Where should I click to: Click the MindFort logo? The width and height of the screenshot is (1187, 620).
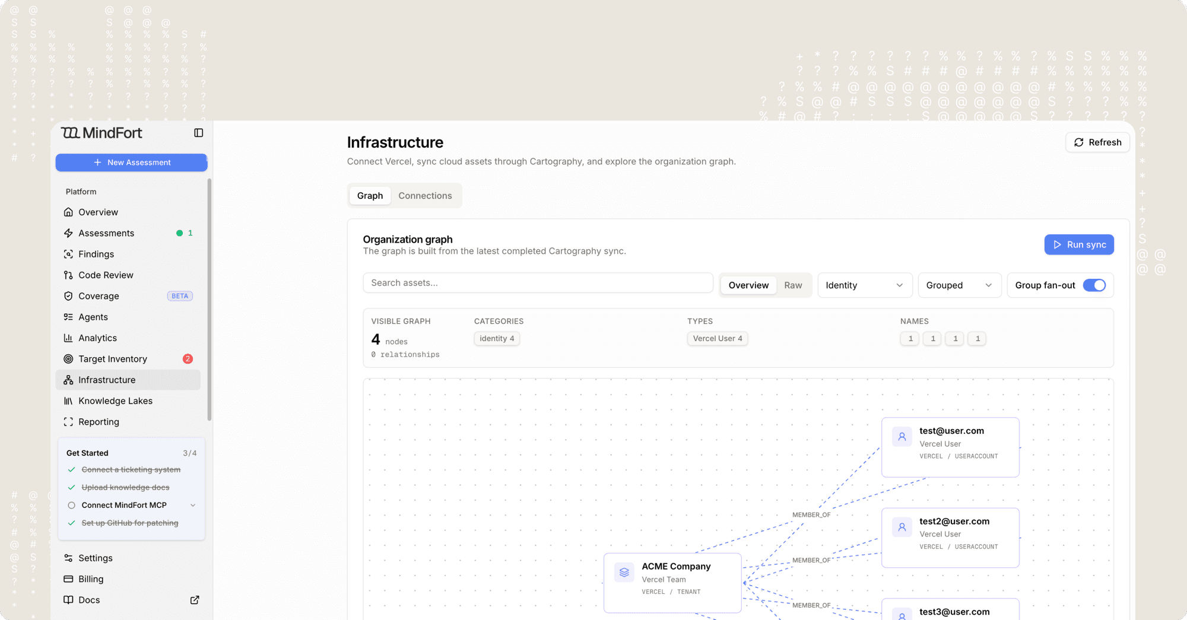[101, 133]
